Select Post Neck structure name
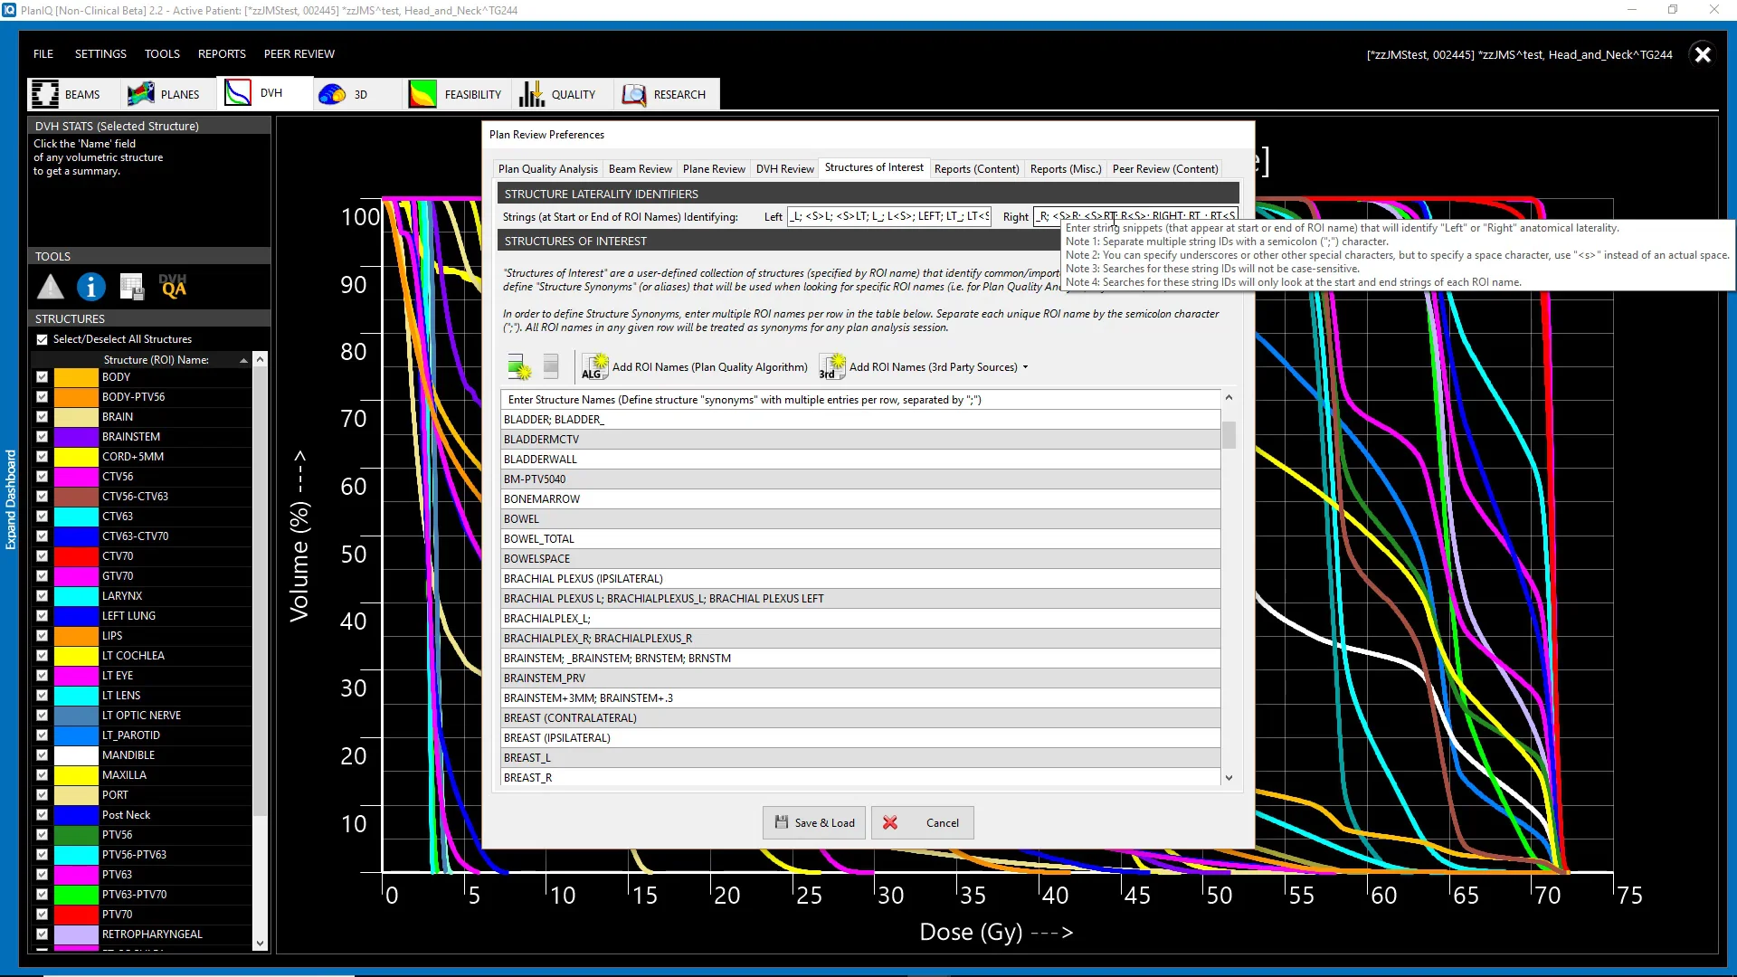Viewport: 1737px width, 977px height. [x=126, y=815]
